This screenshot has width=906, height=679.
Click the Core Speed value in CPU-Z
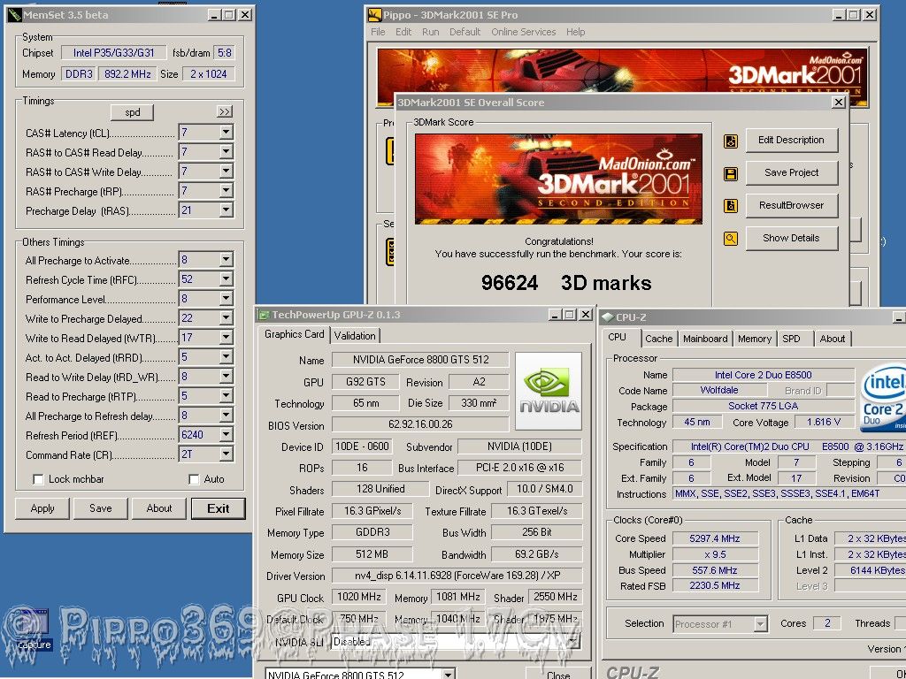coord(715,538)
